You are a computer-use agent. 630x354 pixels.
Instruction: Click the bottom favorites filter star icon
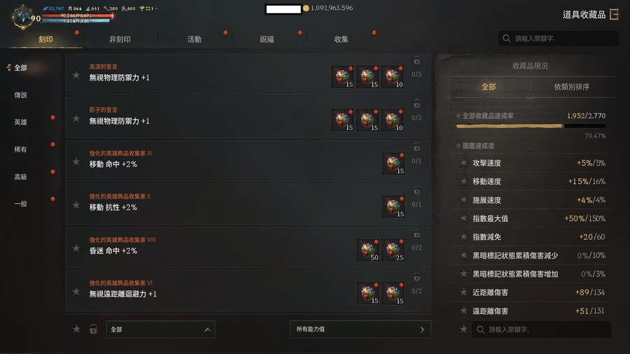point(76,329)
